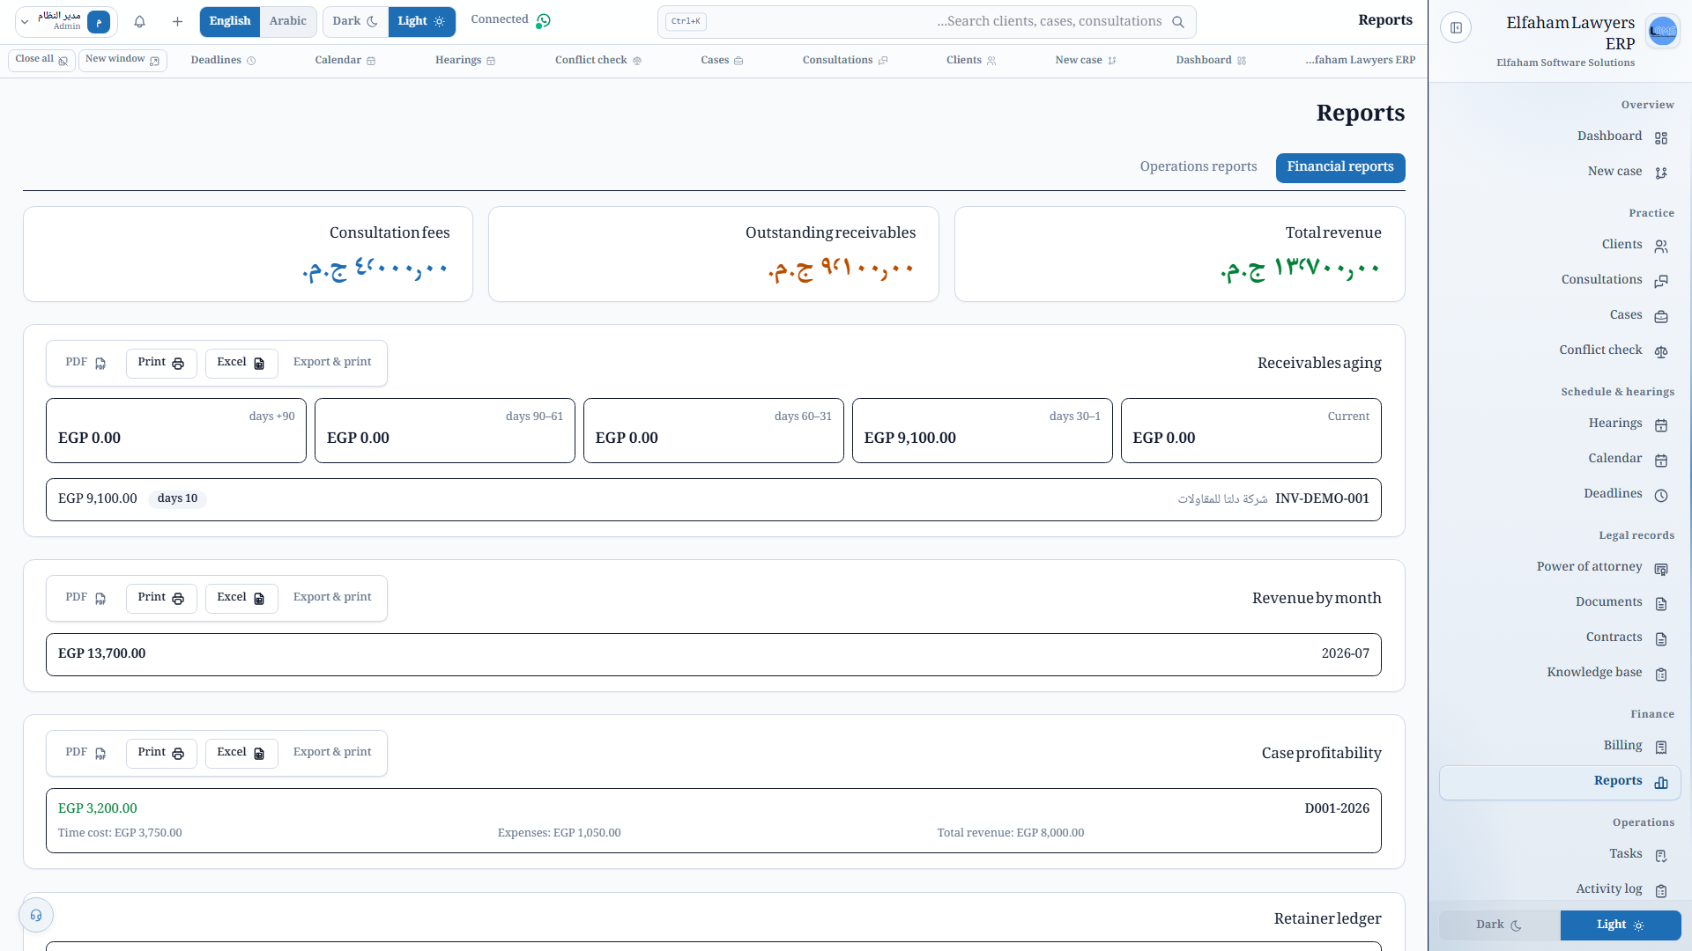Click Close all button
Screen dimensions: 1692x951
pyautogui.click(x=41, y=60)
